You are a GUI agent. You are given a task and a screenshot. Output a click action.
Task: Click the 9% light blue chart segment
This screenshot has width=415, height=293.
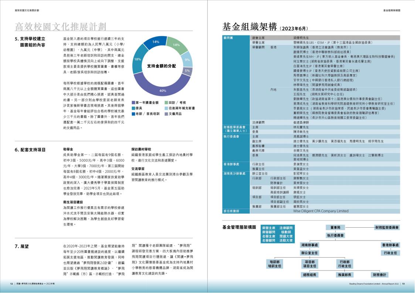[x=187, y=59]
